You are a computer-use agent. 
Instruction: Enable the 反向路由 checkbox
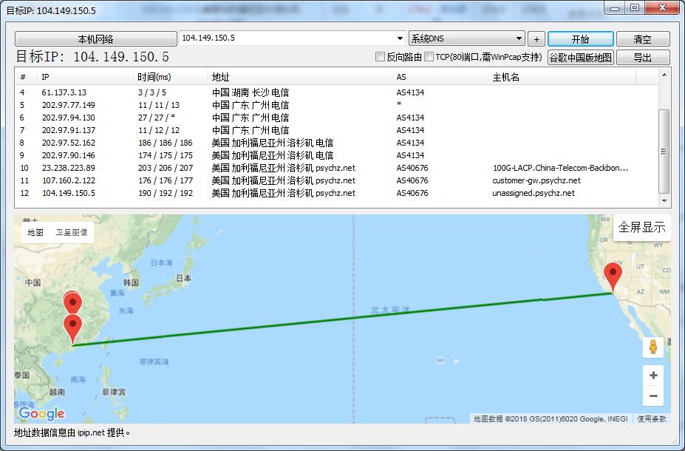tap(381, 57)
